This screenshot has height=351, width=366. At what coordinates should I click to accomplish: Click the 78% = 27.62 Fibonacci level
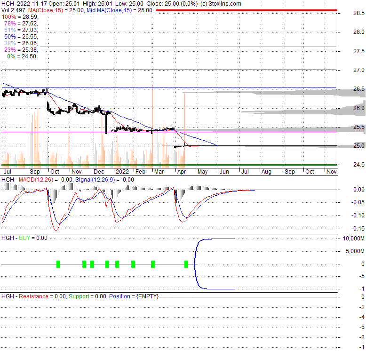21,24
